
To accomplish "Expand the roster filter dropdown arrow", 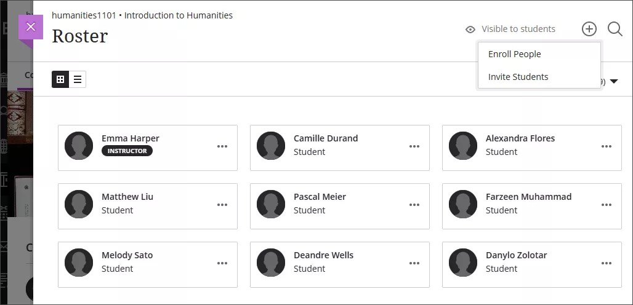I will 613,82.
